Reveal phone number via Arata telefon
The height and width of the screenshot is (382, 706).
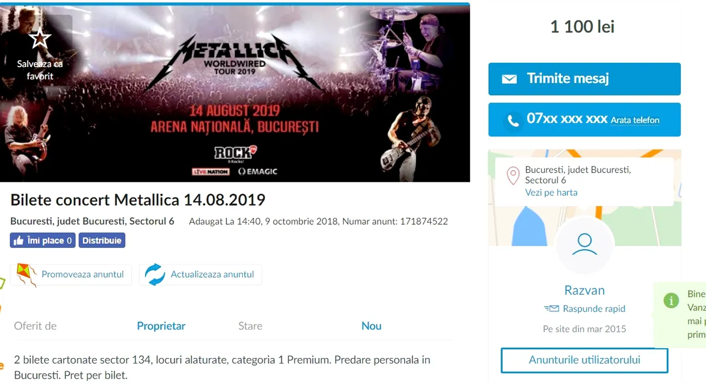pyautogui.click(x=635, y=120)
